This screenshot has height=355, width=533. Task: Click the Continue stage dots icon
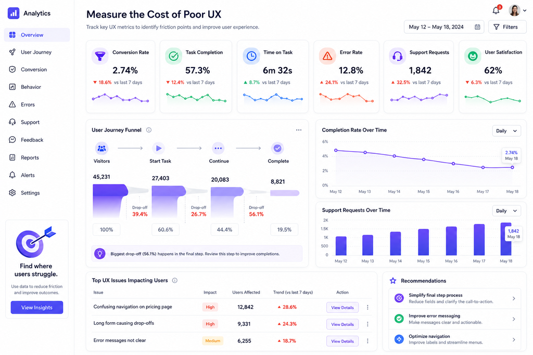218,148
